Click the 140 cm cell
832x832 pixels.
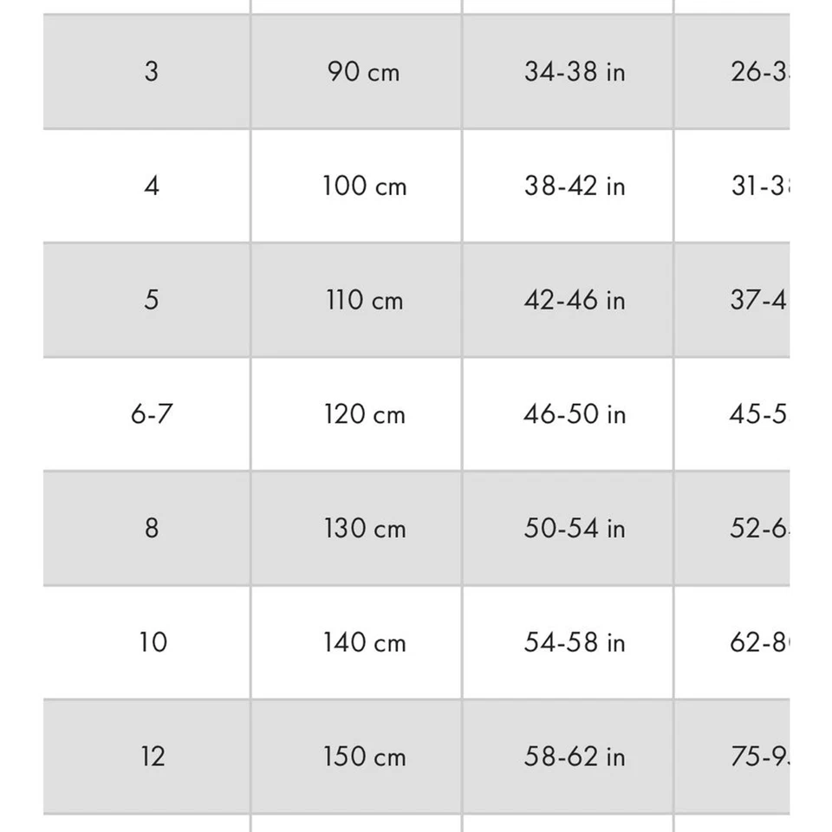[x=364, y=642]
